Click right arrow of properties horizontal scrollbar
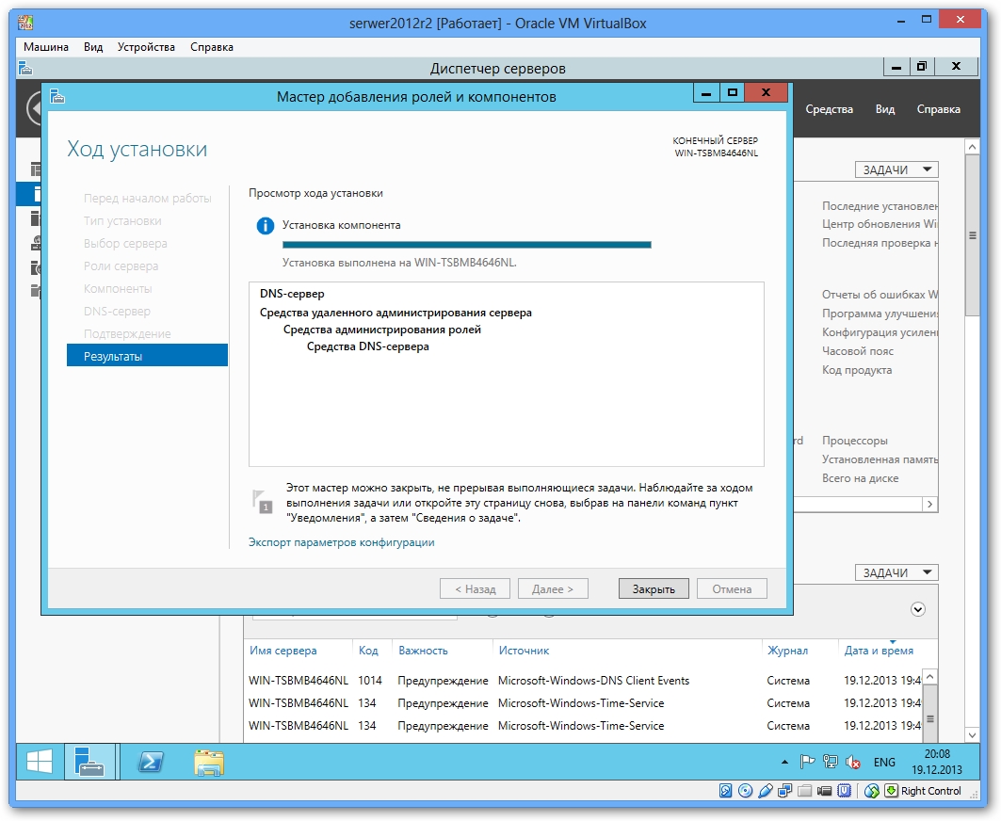The image size is (1001, 821). click(x=930, y=505)
